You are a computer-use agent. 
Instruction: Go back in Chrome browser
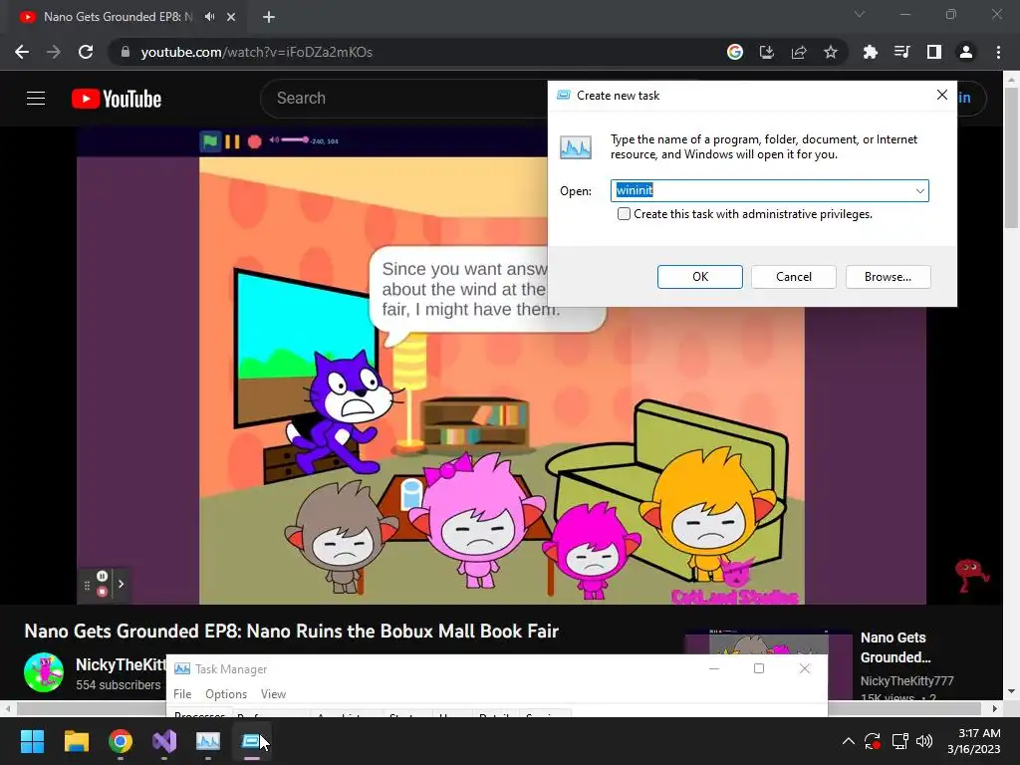point(22,52)
